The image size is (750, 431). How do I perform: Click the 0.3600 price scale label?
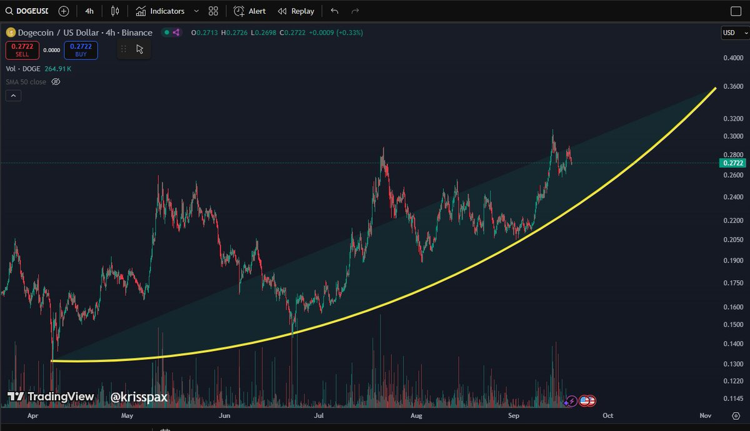732,87
